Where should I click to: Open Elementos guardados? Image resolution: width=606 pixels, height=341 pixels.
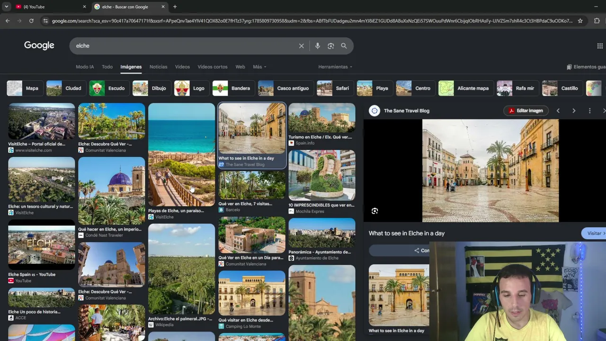[586, 67]
